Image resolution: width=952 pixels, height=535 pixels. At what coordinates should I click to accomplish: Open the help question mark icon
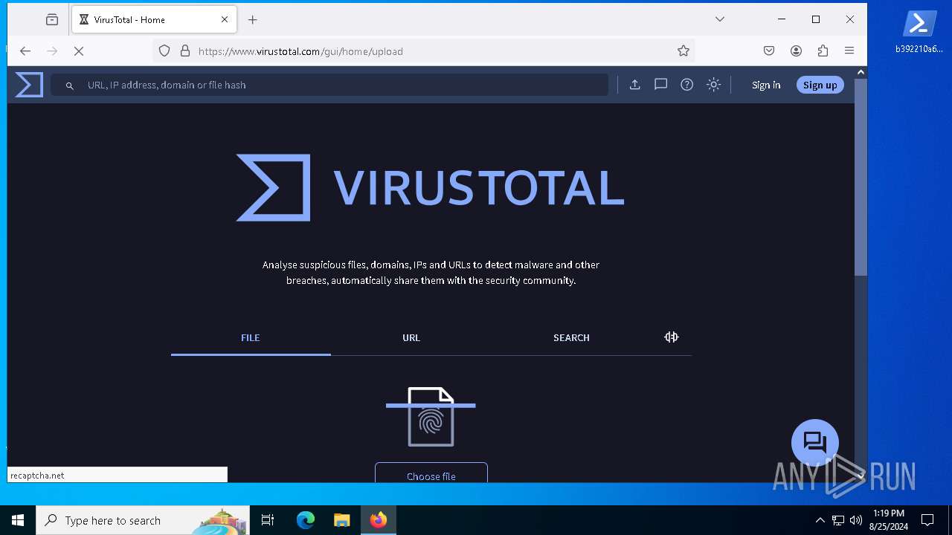(x=687, y=85)
